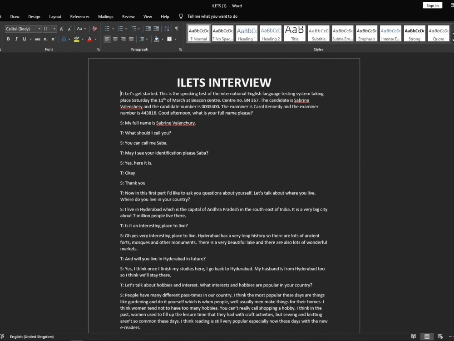Screen dimensions: 454x341
Task: Open the Design tab
Action: coord(34,16)
